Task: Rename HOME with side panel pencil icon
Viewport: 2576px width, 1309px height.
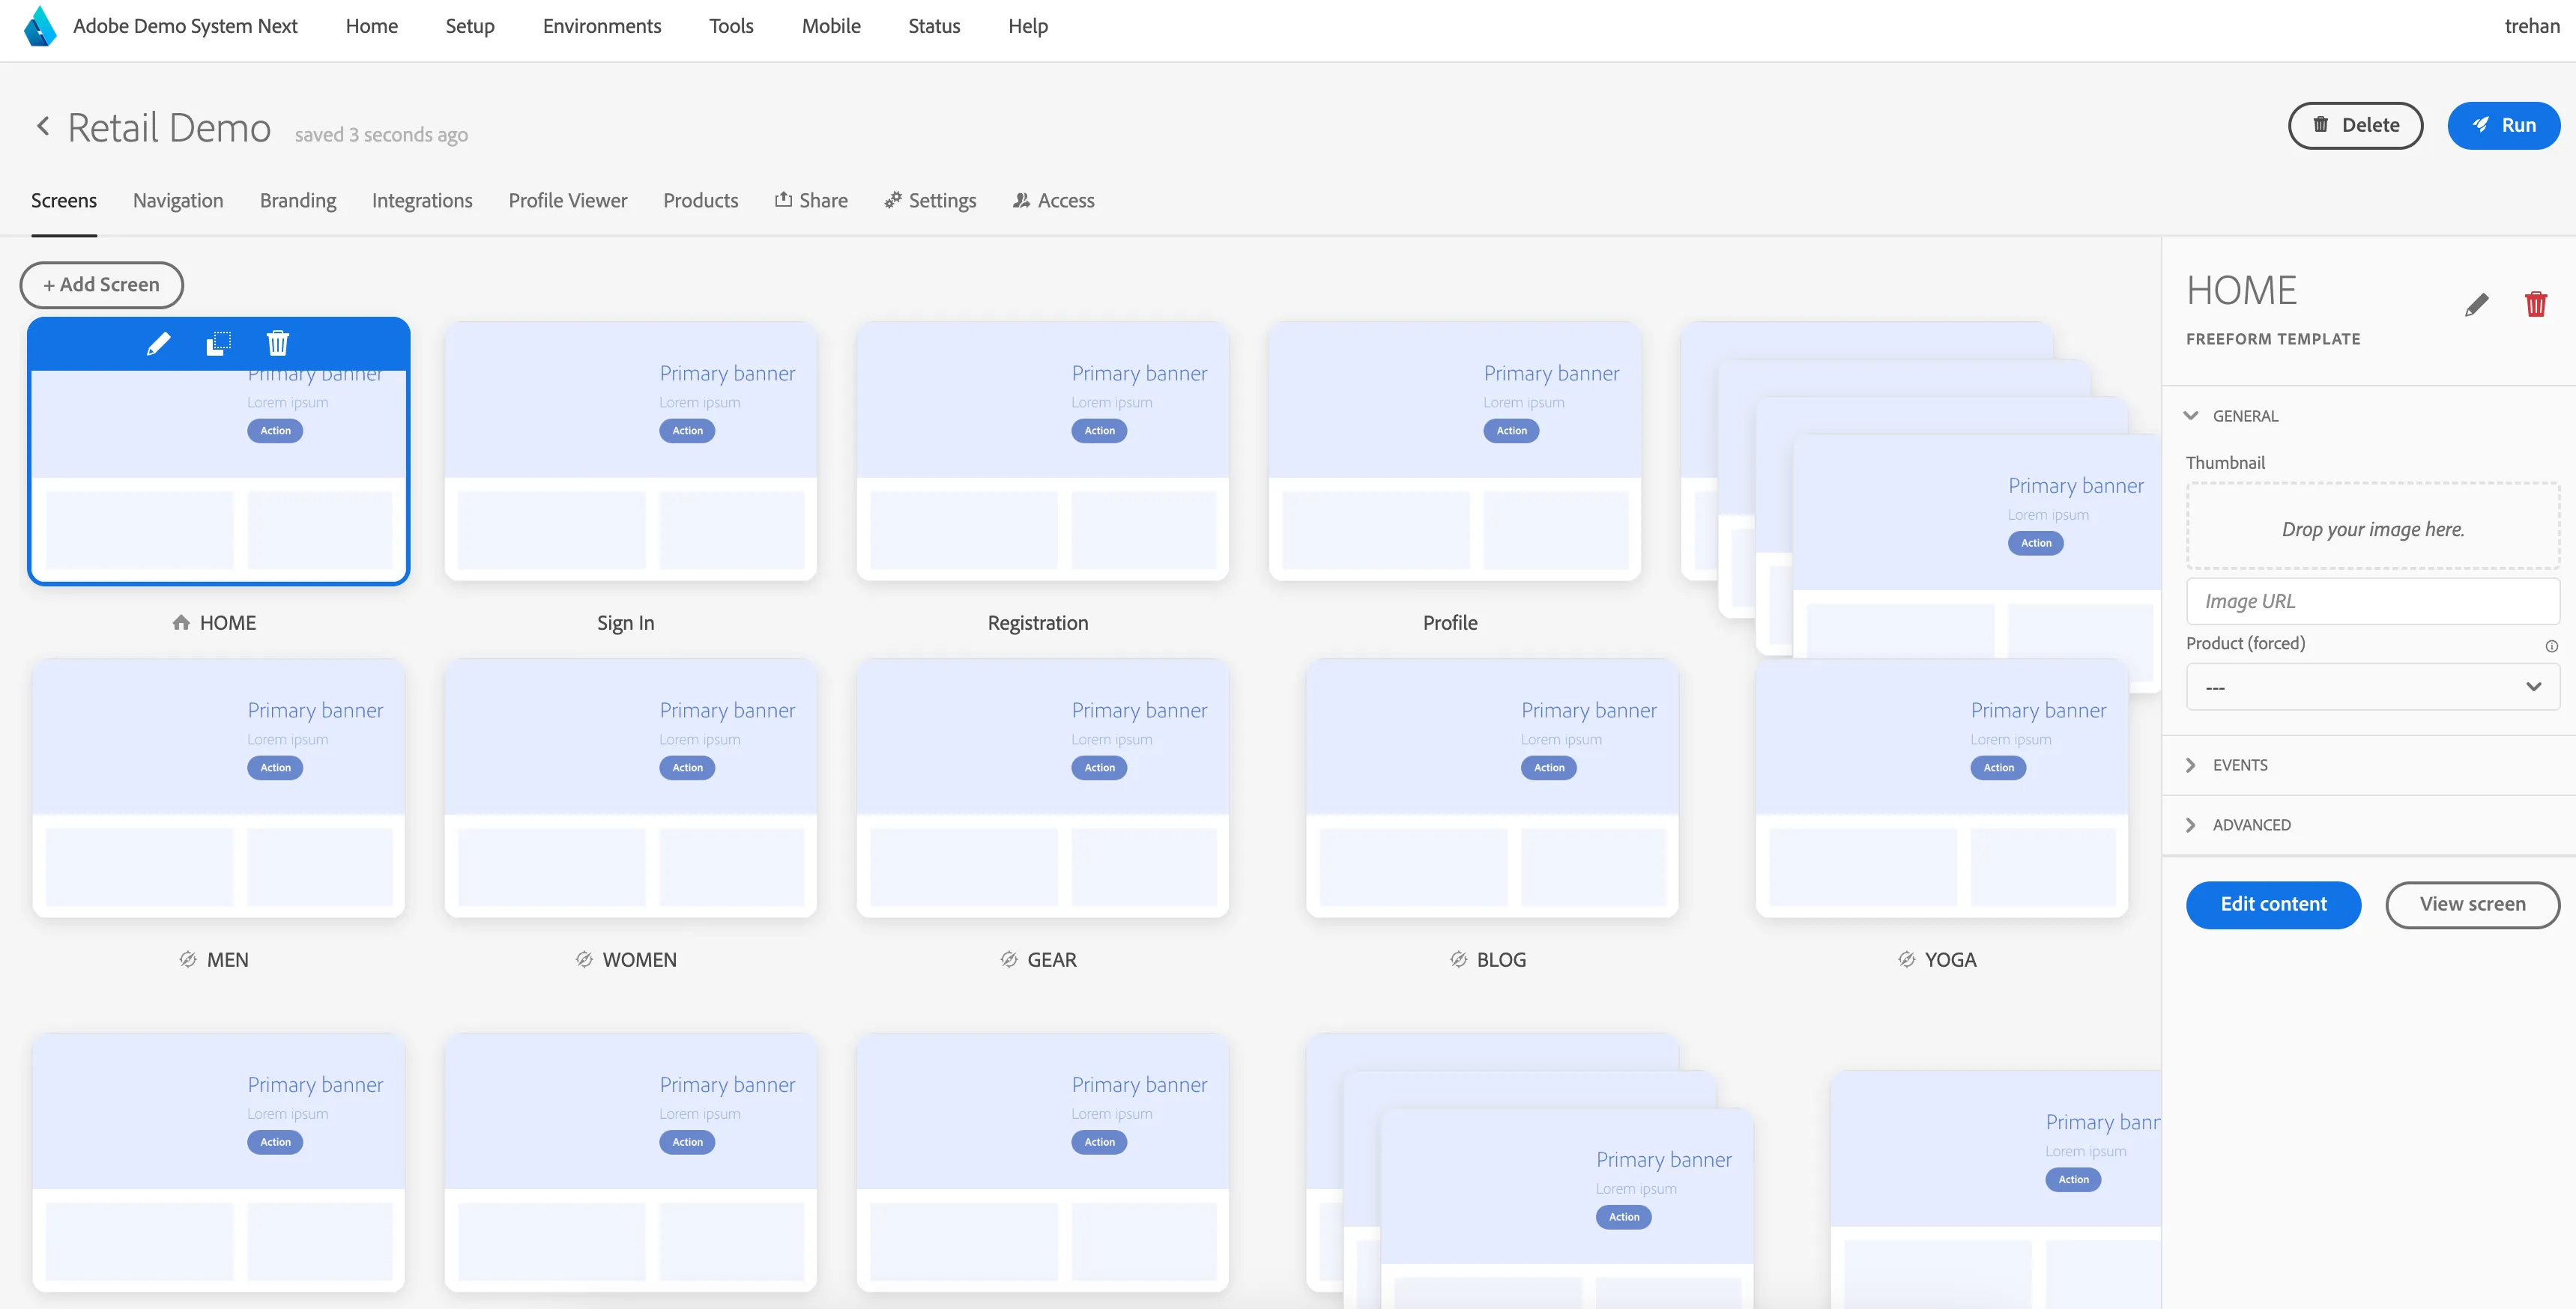Action: 2476,305
